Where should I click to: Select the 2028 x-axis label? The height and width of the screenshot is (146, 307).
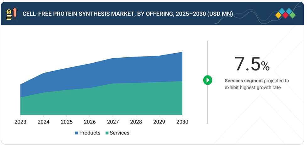(136, 122)
